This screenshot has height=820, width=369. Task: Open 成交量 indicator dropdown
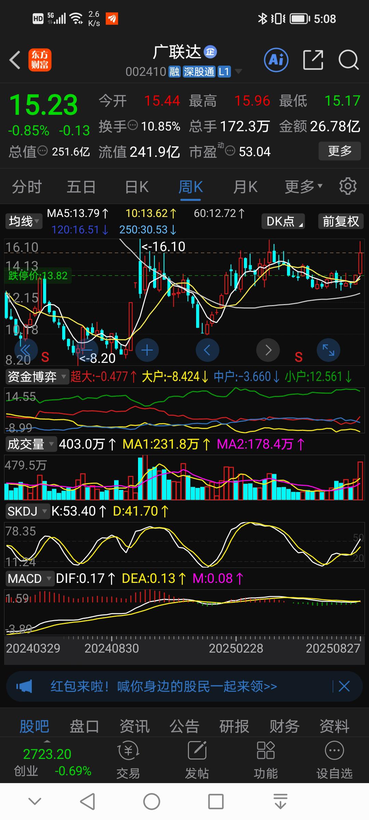click(31, 444)
